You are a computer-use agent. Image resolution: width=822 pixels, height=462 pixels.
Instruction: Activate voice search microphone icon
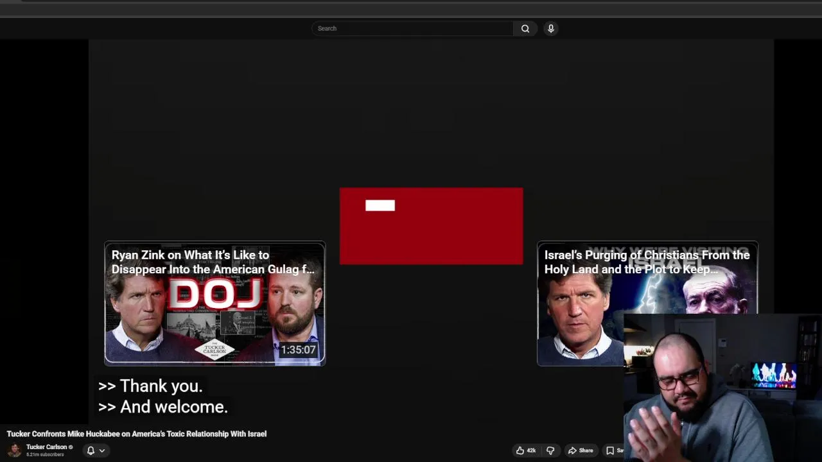pyautogui.click(x=550, y=28)
